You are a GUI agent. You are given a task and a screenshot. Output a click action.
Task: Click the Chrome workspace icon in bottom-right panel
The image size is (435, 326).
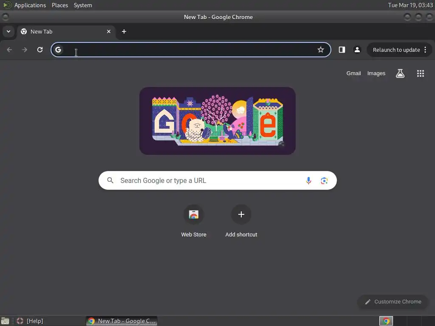pos(386,321)
